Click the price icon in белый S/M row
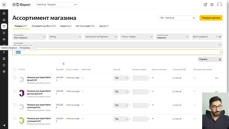229x129 pixels. tap(127, 78)
